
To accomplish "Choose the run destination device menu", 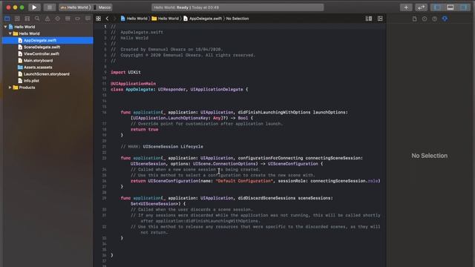I will 102,7.
